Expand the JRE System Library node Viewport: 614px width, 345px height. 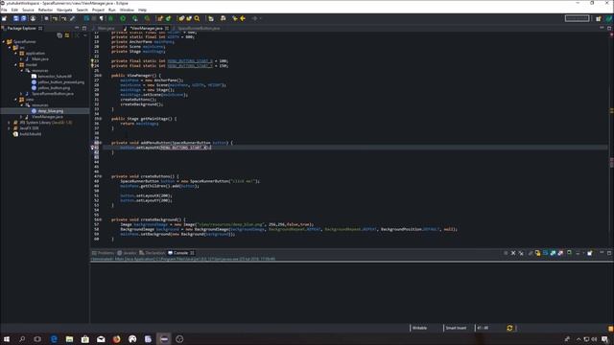10,123
